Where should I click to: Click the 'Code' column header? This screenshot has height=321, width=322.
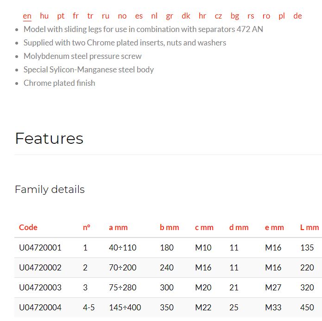(28, 227)
